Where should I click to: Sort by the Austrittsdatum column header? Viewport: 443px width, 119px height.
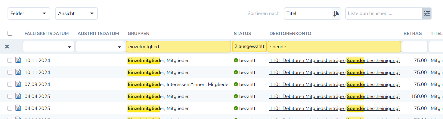(x=98, y=34)
